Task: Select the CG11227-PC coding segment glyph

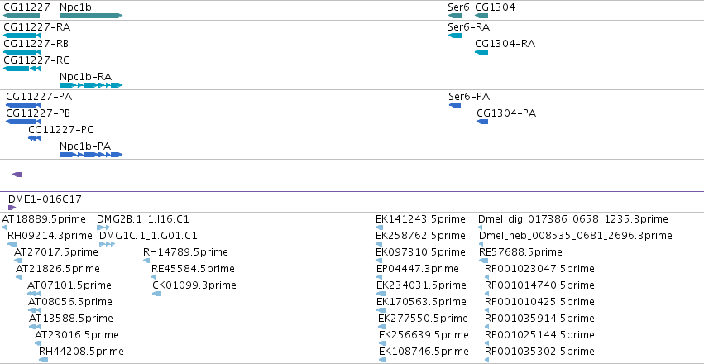Action: (34, 138)
